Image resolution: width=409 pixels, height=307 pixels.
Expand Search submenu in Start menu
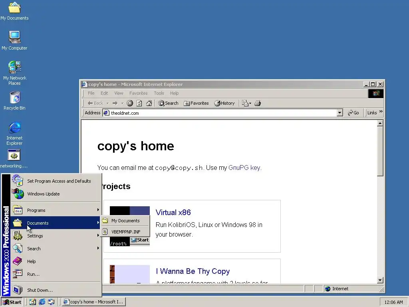tap(56, 249)
